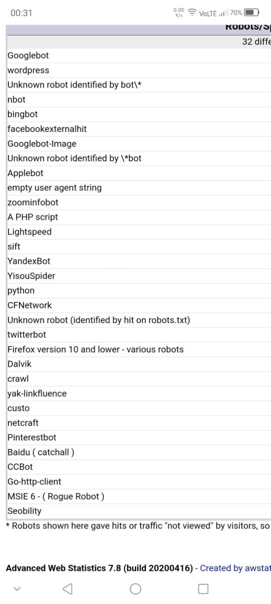Select the bingbot entry

coord(139,114)
